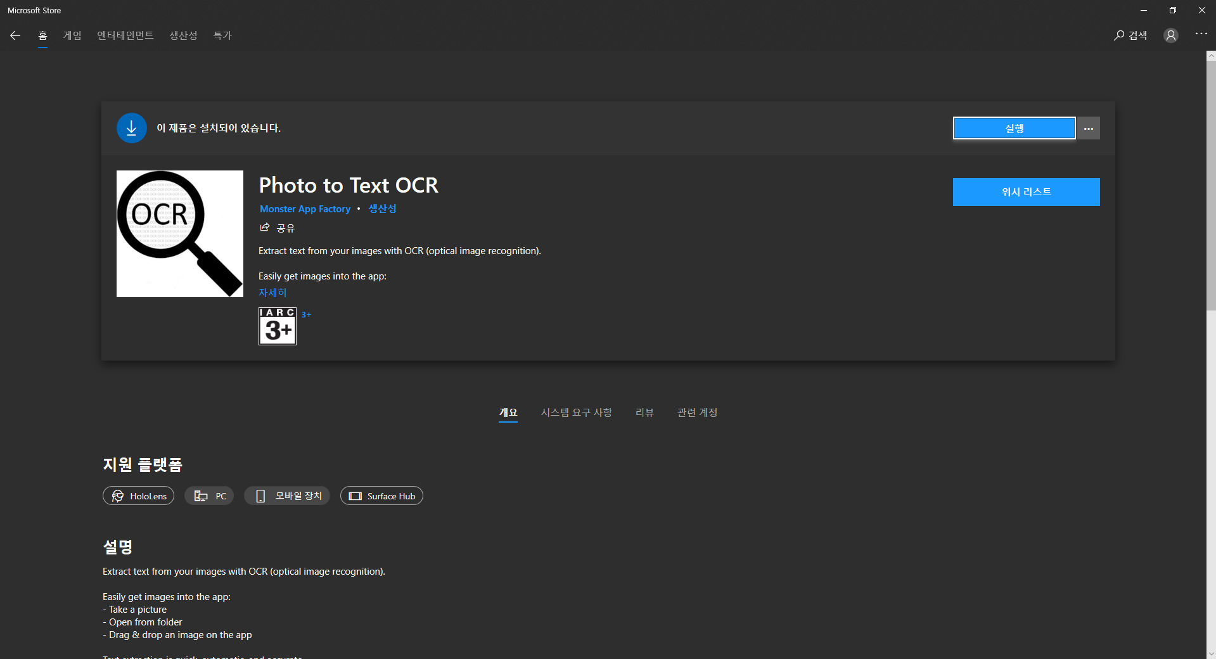
Task: Minimize the Microsoft Store window
Action: 1144,10
